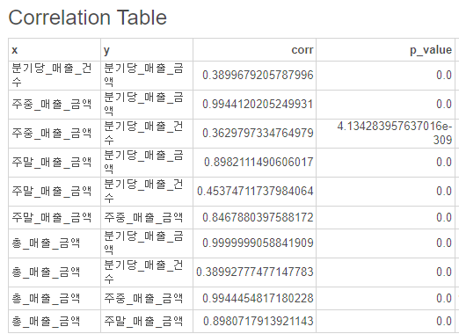This screenshot has height=334, width=459.
Task: Click p_value 0.0 in 0.9944120205249931 row
Action: [x=444, y=104]
